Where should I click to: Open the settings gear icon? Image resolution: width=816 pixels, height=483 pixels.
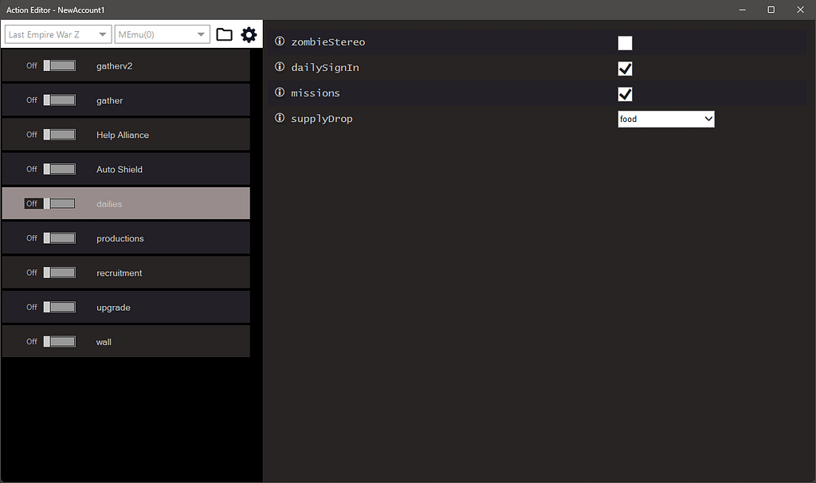[x=249, y=34]
